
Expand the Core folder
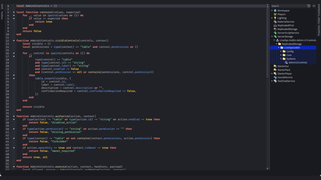281,55
